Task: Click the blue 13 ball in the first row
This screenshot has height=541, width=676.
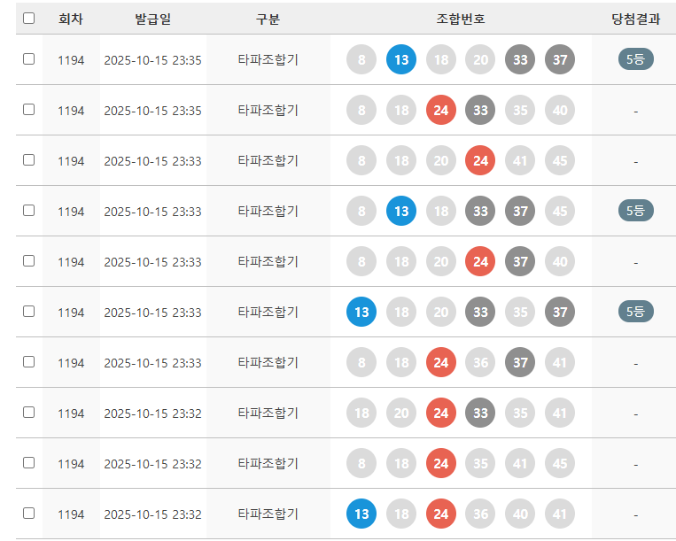Action: 401,60
